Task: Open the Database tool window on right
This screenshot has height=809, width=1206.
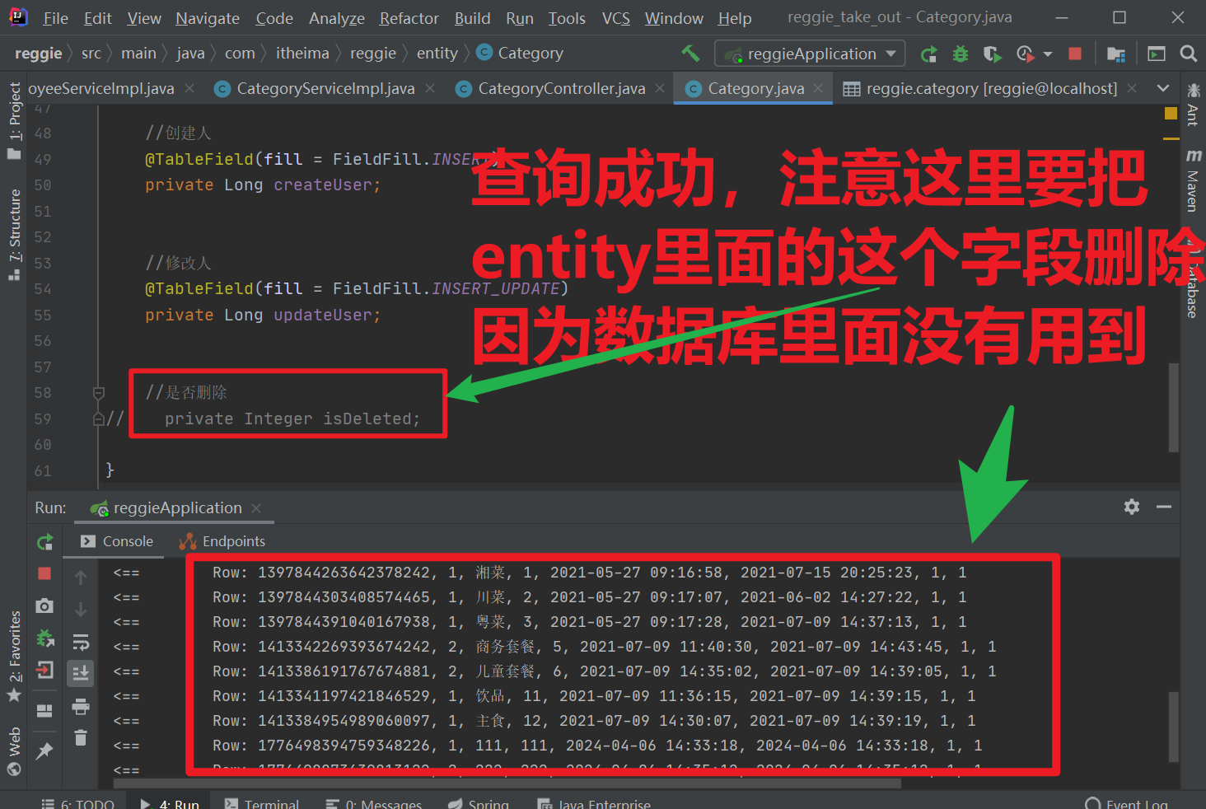Action: pos(1193,280)
